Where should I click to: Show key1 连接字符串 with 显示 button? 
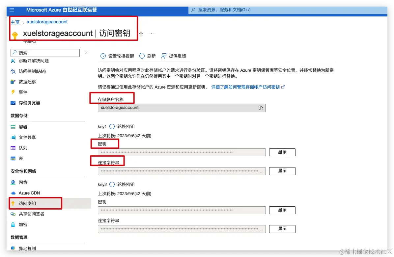282,171
